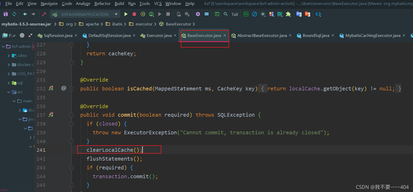Click the override gutter icon on line 232

51,88
